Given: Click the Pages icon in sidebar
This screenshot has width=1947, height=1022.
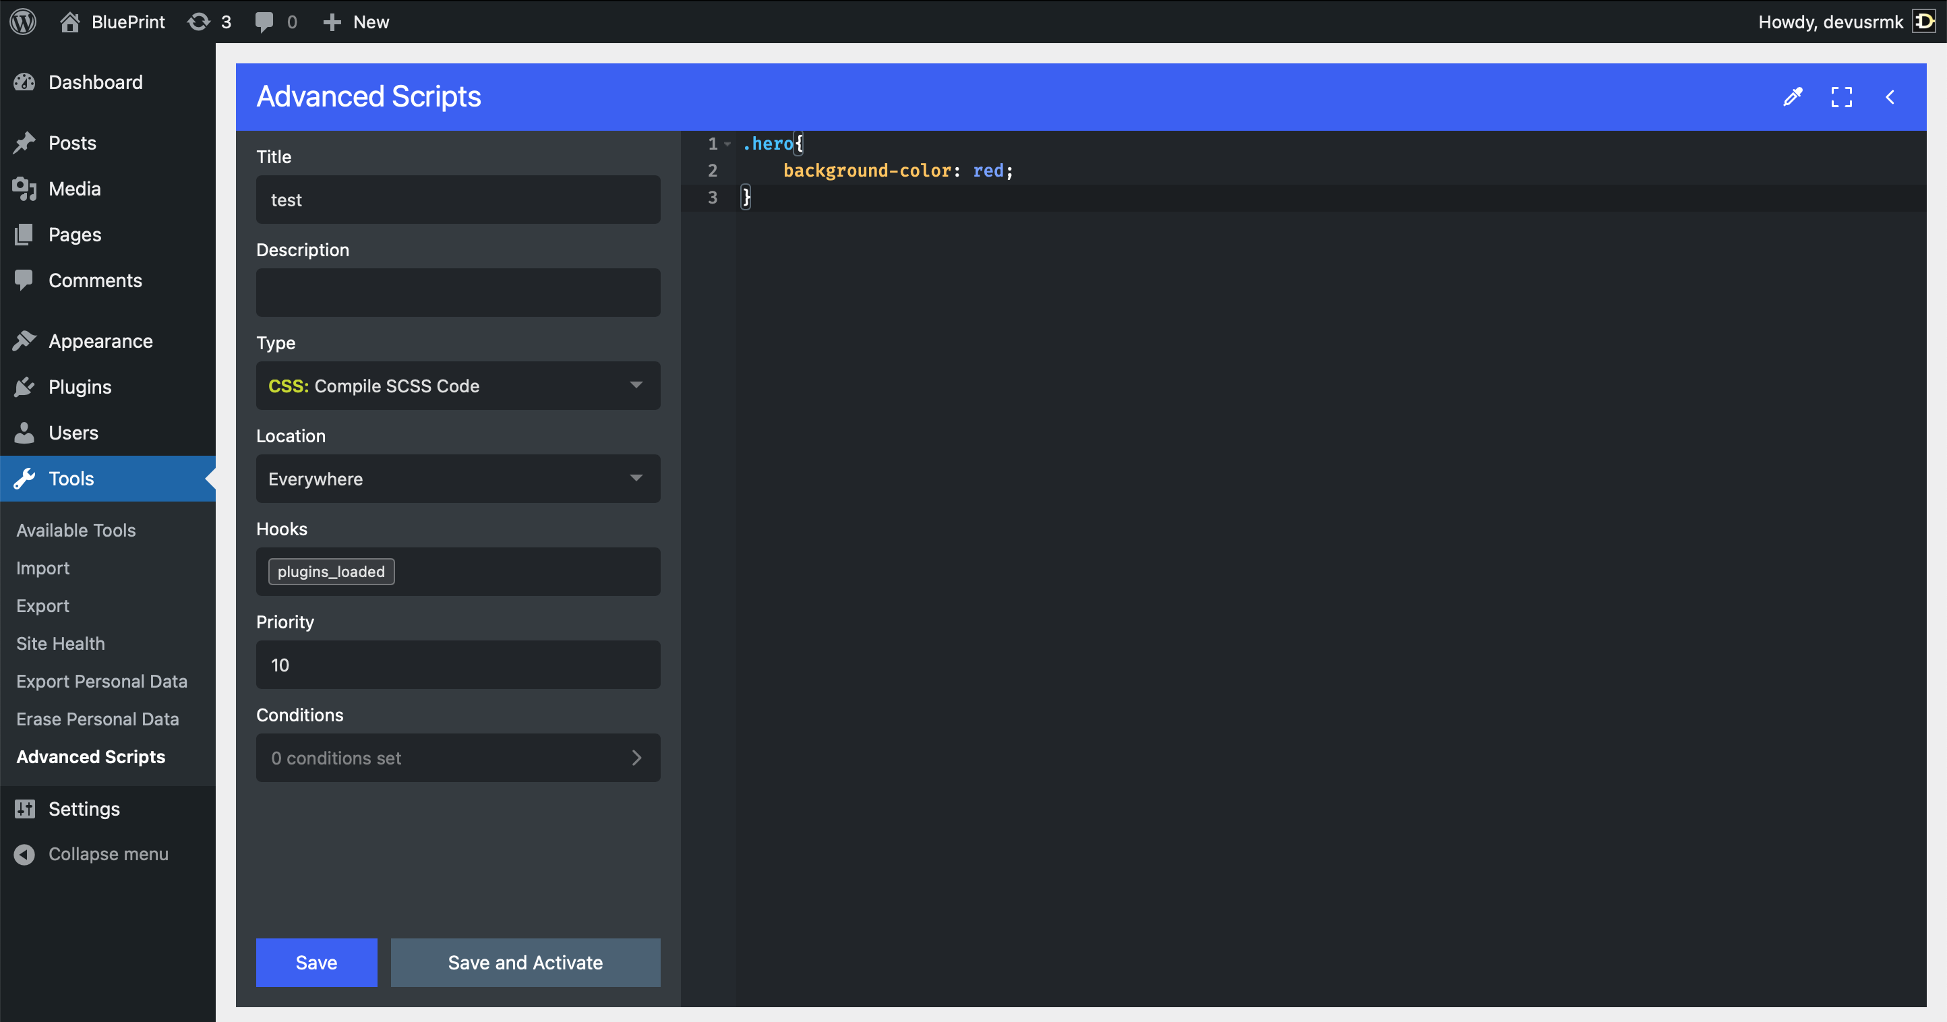Looking at the screenshot, I should click(24, 235).
